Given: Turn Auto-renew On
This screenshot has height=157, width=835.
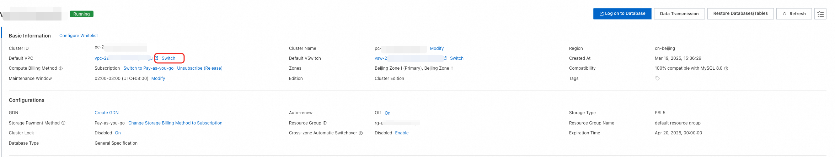Looking at the screenshot, I should [x=387, y=113].
